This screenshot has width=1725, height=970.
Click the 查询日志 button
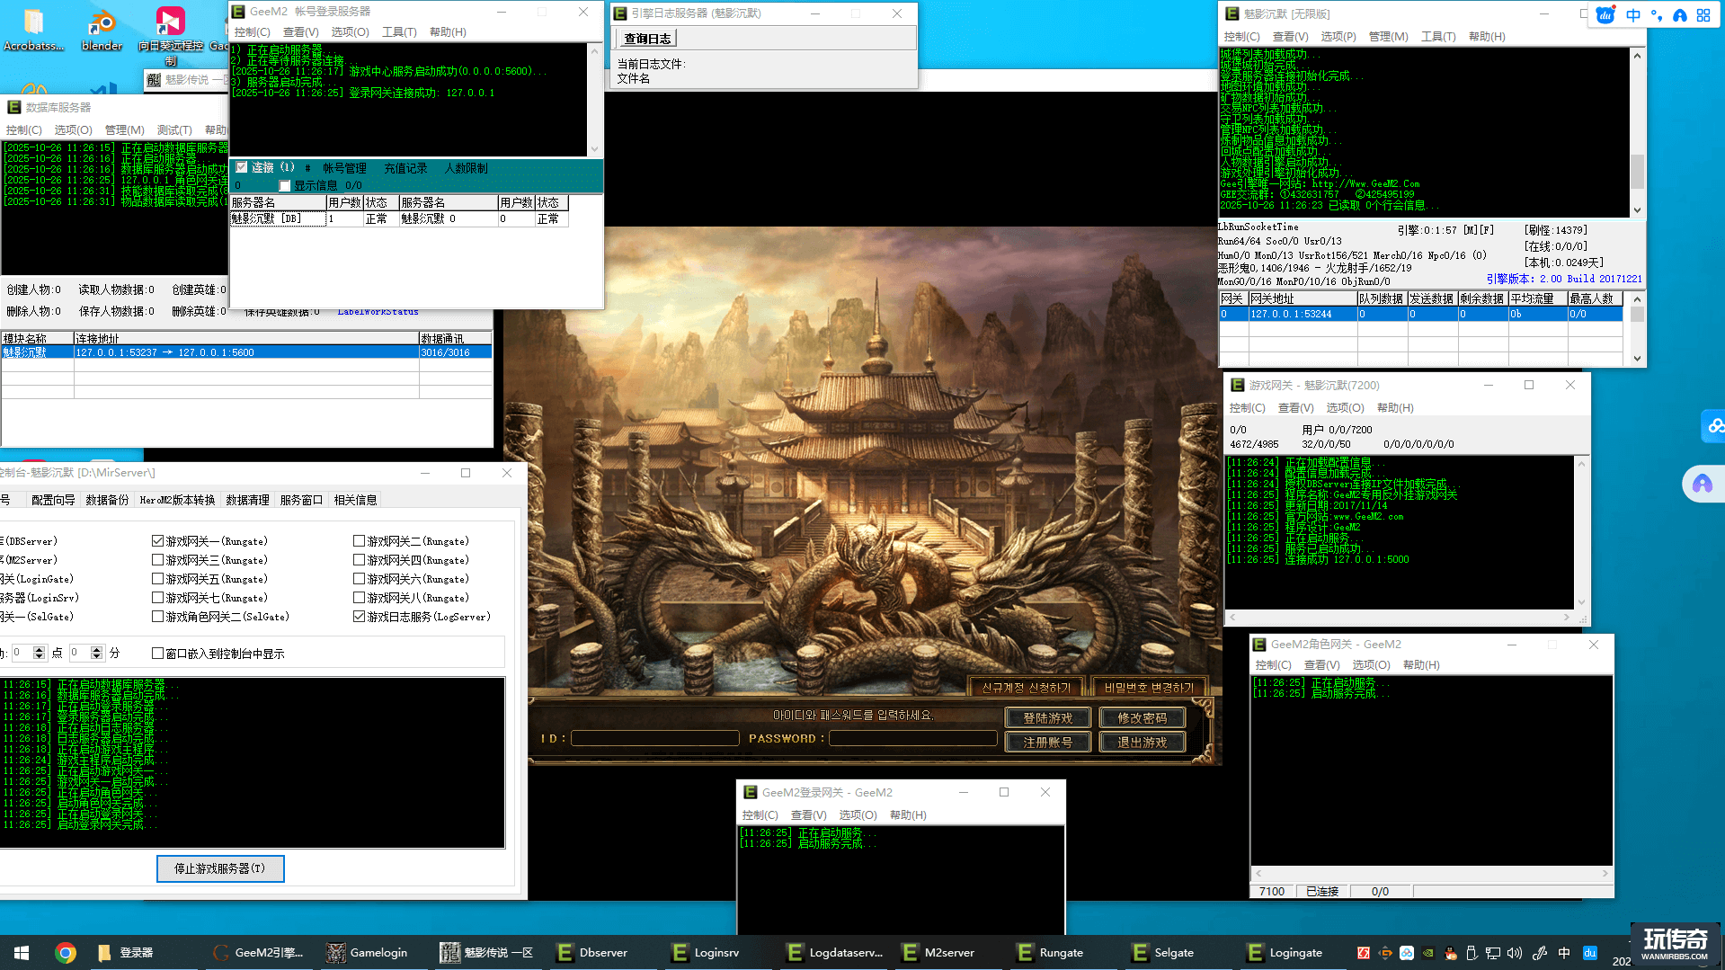[647, 39]
